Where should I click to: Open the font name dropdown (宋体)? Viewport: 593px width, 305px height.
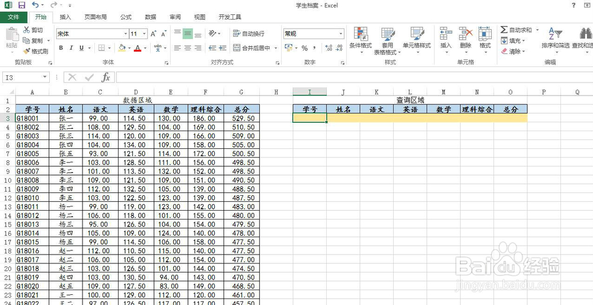tap(126, 34)
